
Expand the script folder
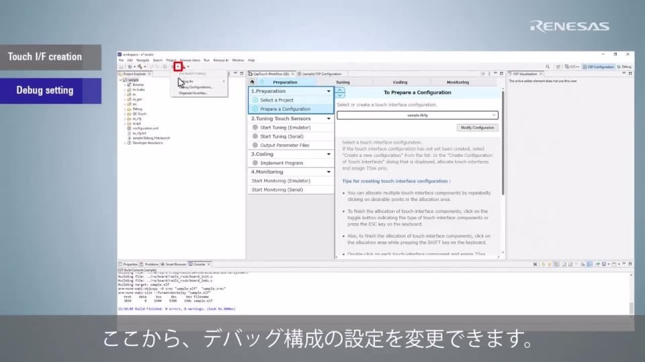pos(125,123)
